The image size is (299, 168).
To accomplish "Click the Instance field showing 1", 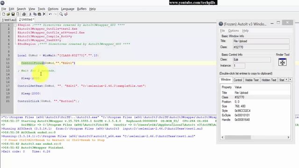I will pos(239,66).
